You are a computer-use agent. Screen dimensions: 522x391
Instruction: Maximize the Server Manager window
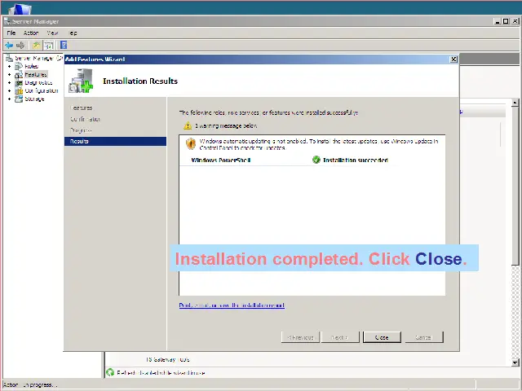pos(506,21)
